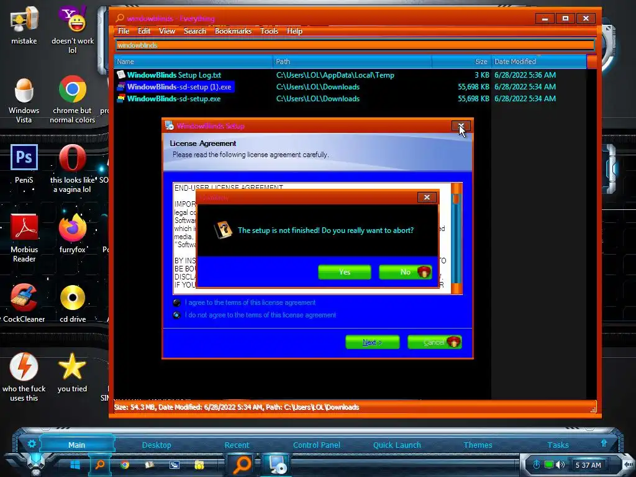Open the Opera desktop icon

[x=73, y=168]
